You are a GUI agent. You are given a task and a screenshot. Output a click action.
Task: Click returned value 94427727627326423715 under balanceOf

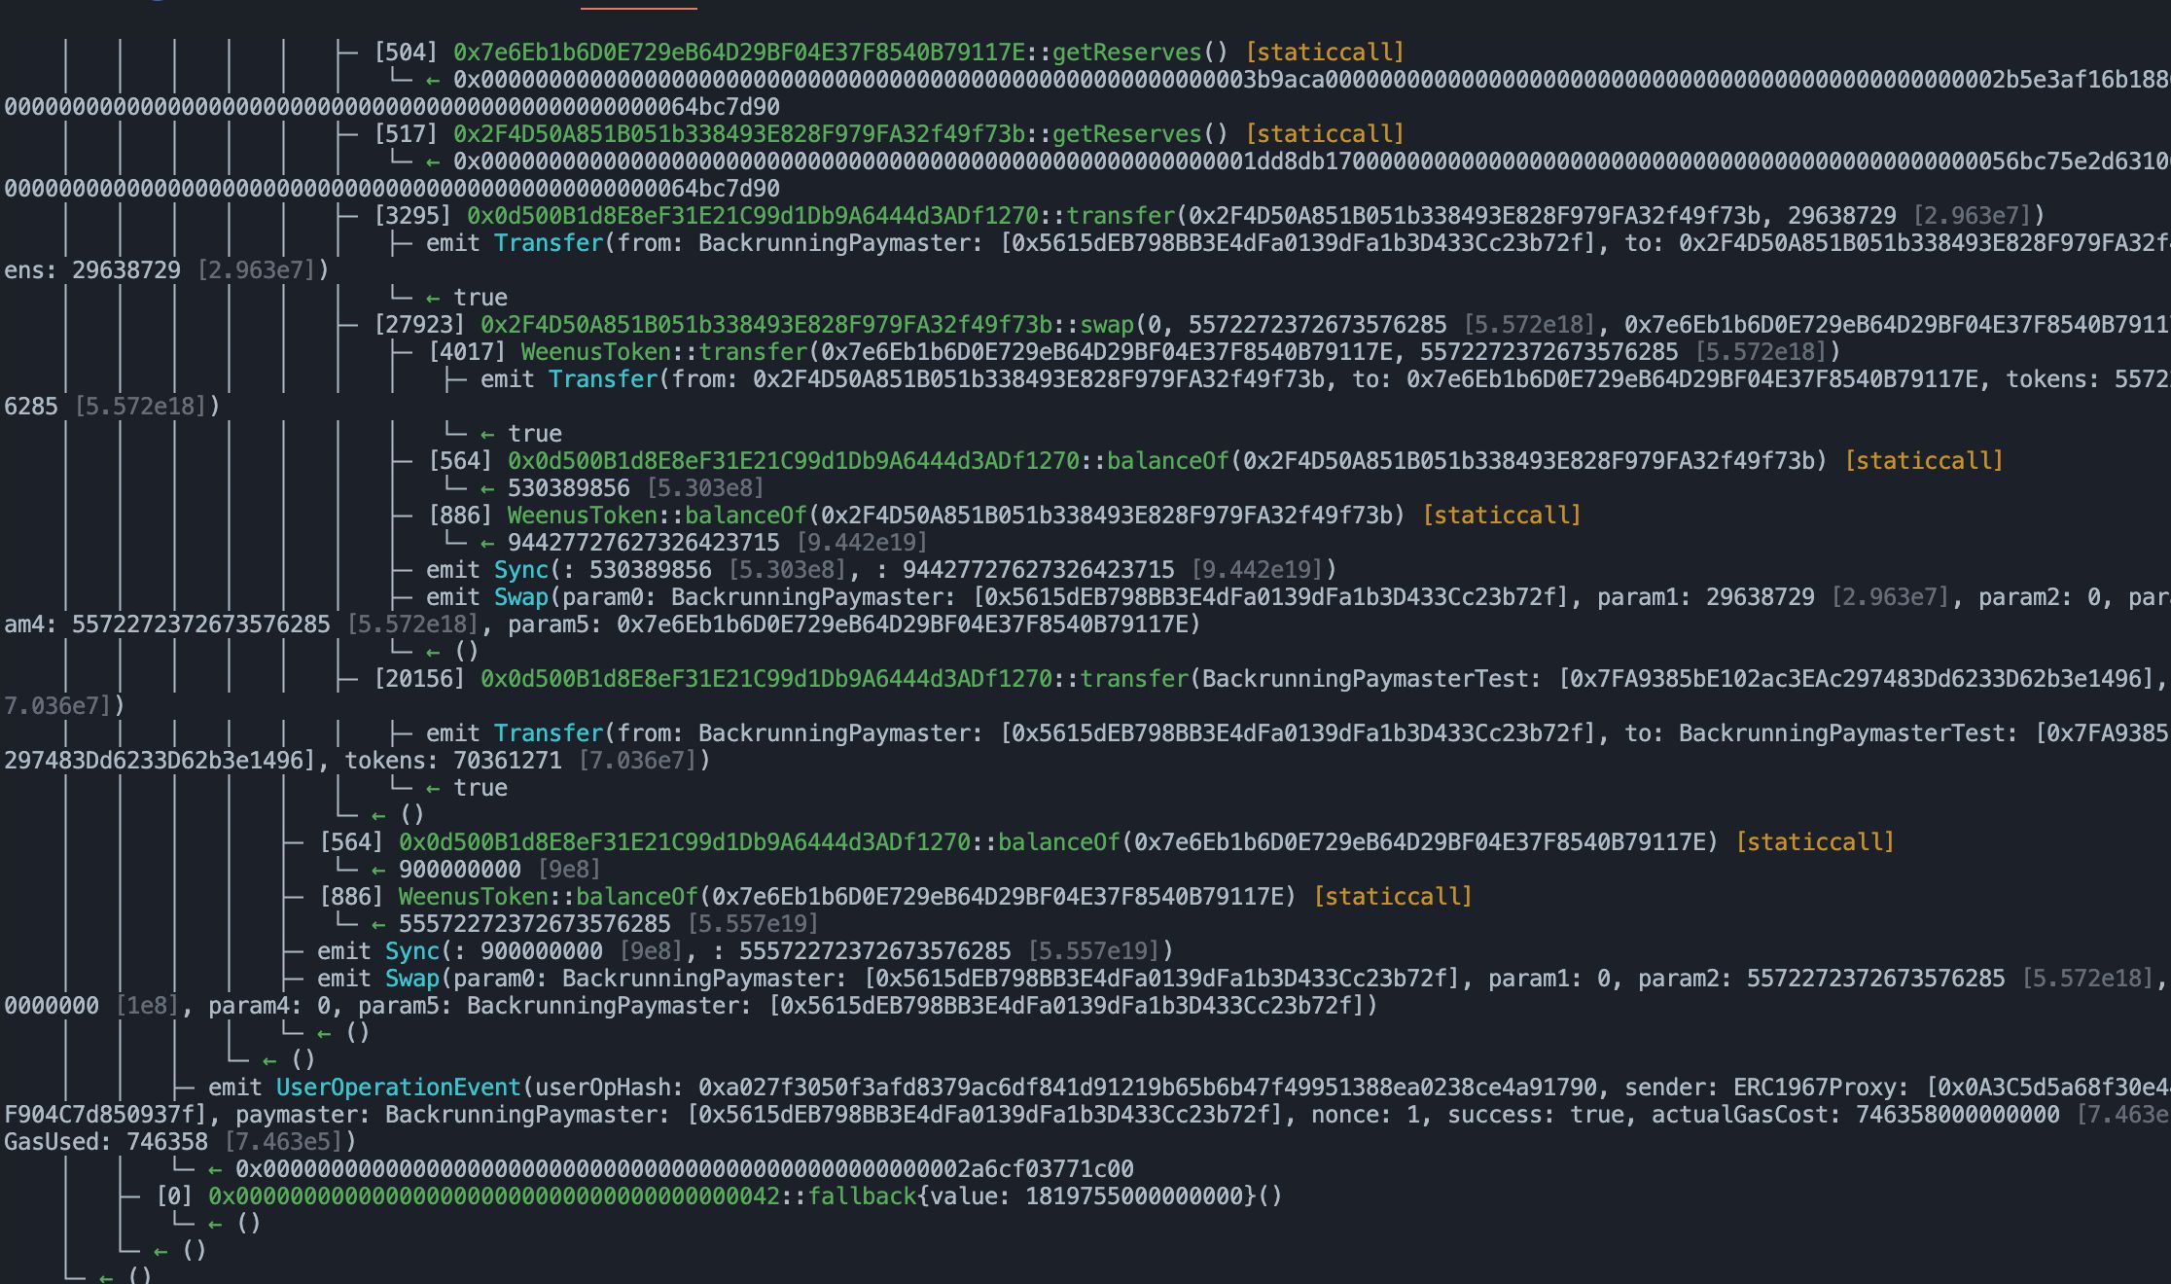643,542
